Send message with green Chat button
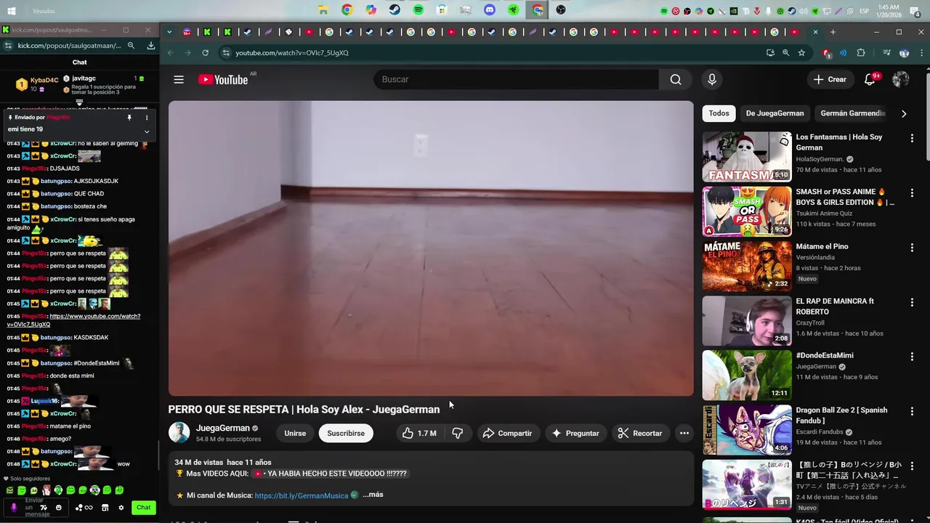 coord(144,508)
